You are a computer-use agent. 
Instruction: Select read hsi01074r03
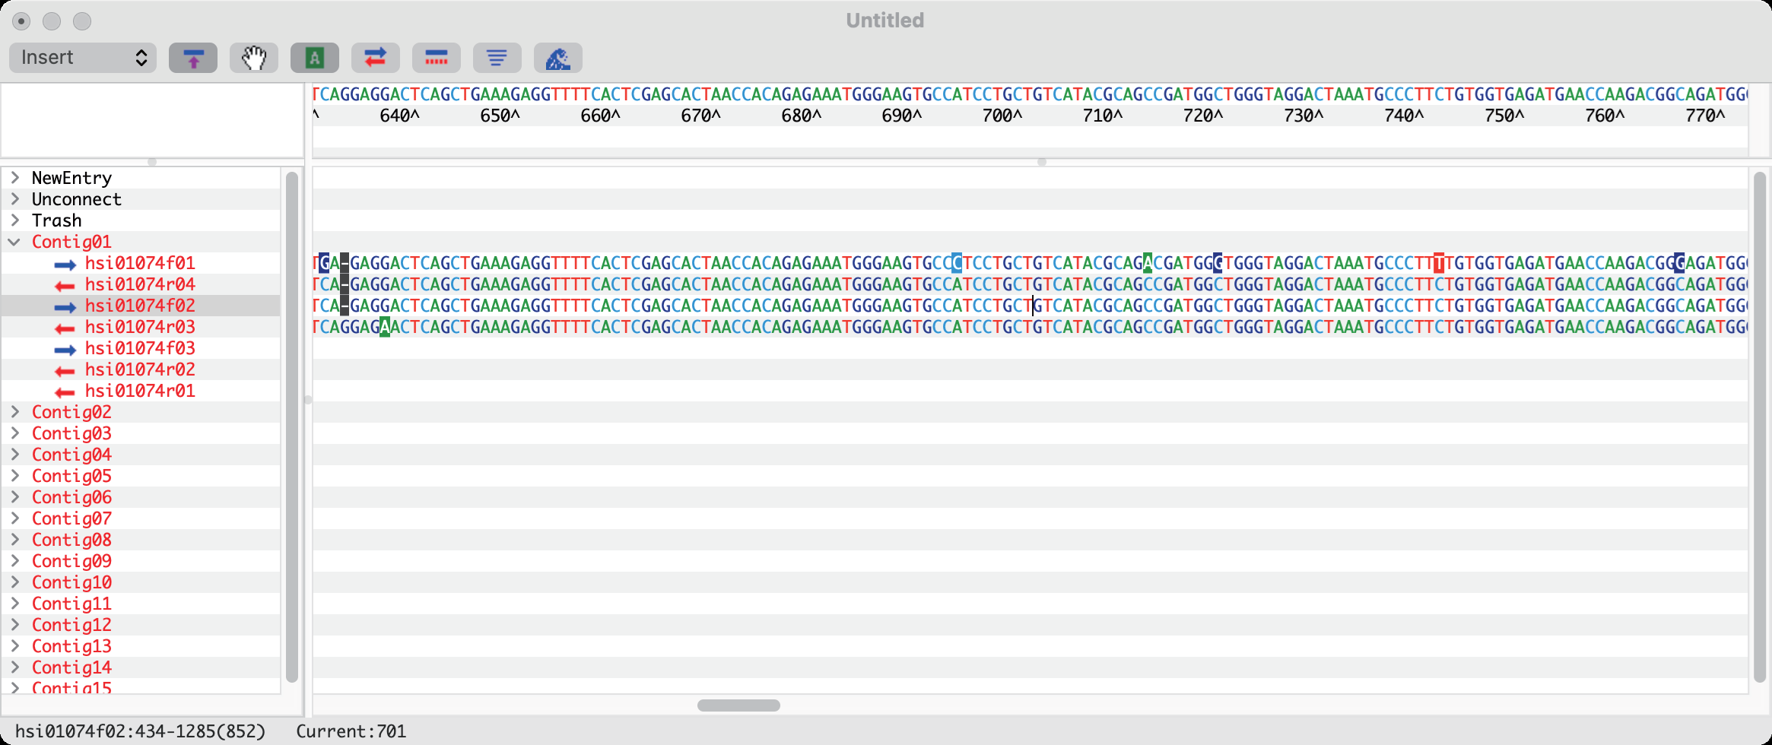tap(140, 327)
